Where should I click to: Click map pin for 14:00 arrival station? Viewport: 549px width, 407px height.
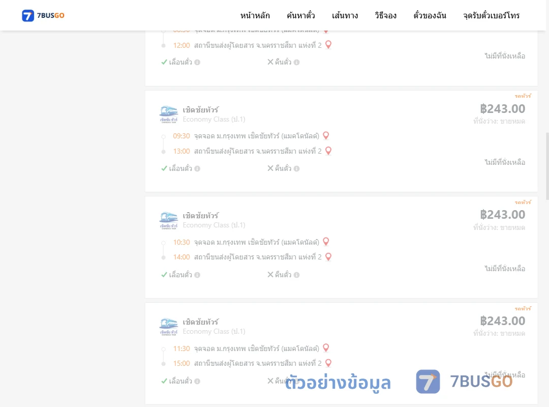pyautogui.click(x=328, y=257)
